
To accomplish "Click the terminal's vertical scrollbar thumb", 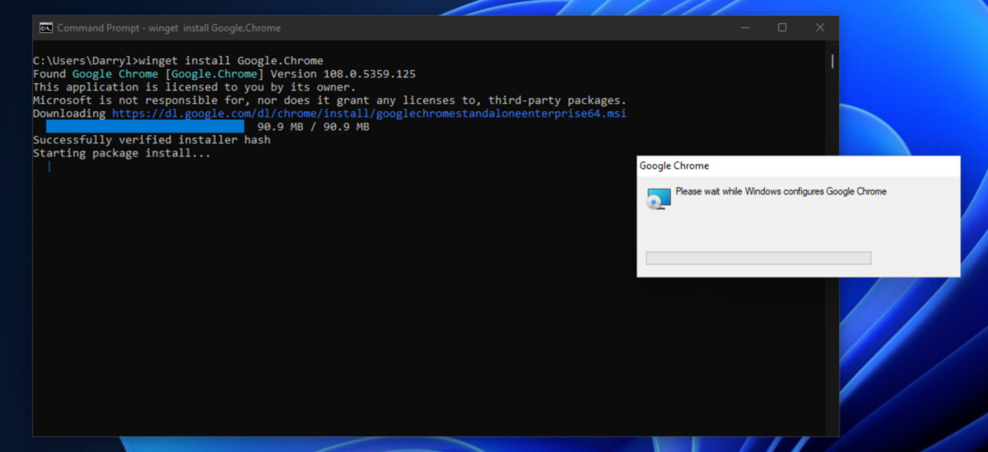I will [832, 62].
